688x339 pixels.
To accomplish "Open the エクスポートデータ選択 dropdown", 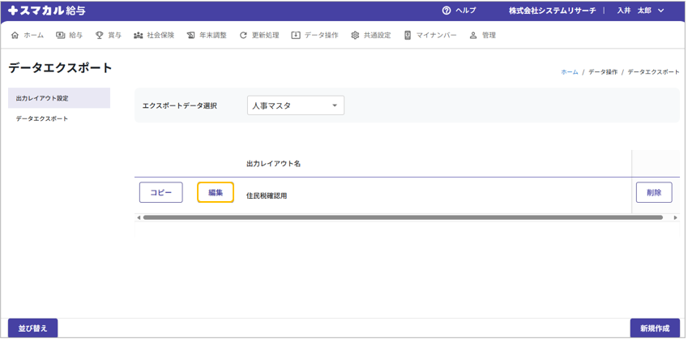I will (296, 105).
